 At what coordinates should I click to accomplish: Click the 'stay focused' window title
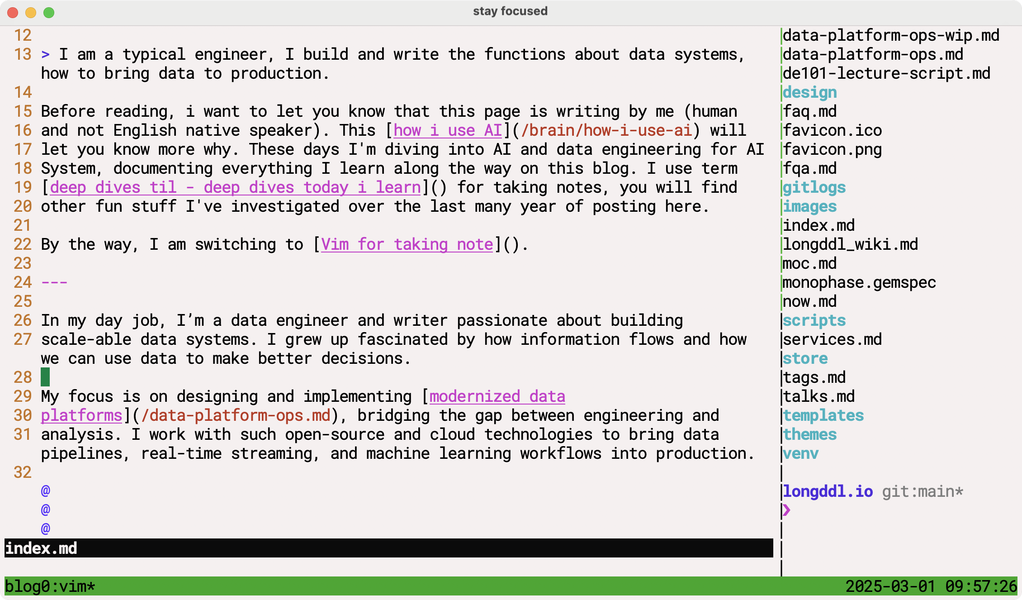click(x=511, y=11)
